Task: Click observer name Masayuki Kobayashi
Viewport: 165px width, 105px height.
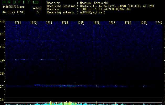Action: click(x=94, y=3)
